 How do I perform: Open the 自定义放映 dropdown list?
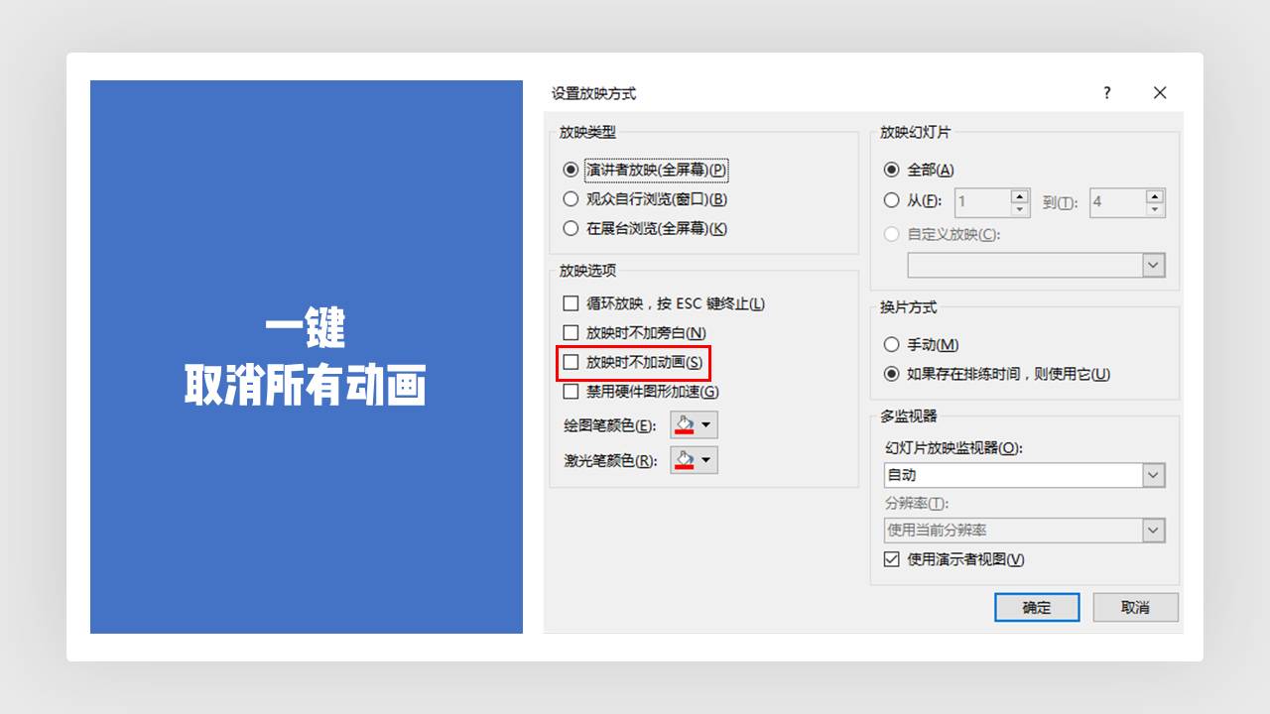[1153, 265]
